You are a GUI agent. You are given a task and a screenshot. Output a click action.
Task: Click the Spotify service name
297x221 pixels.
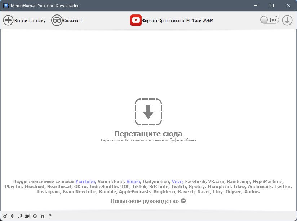196,187
